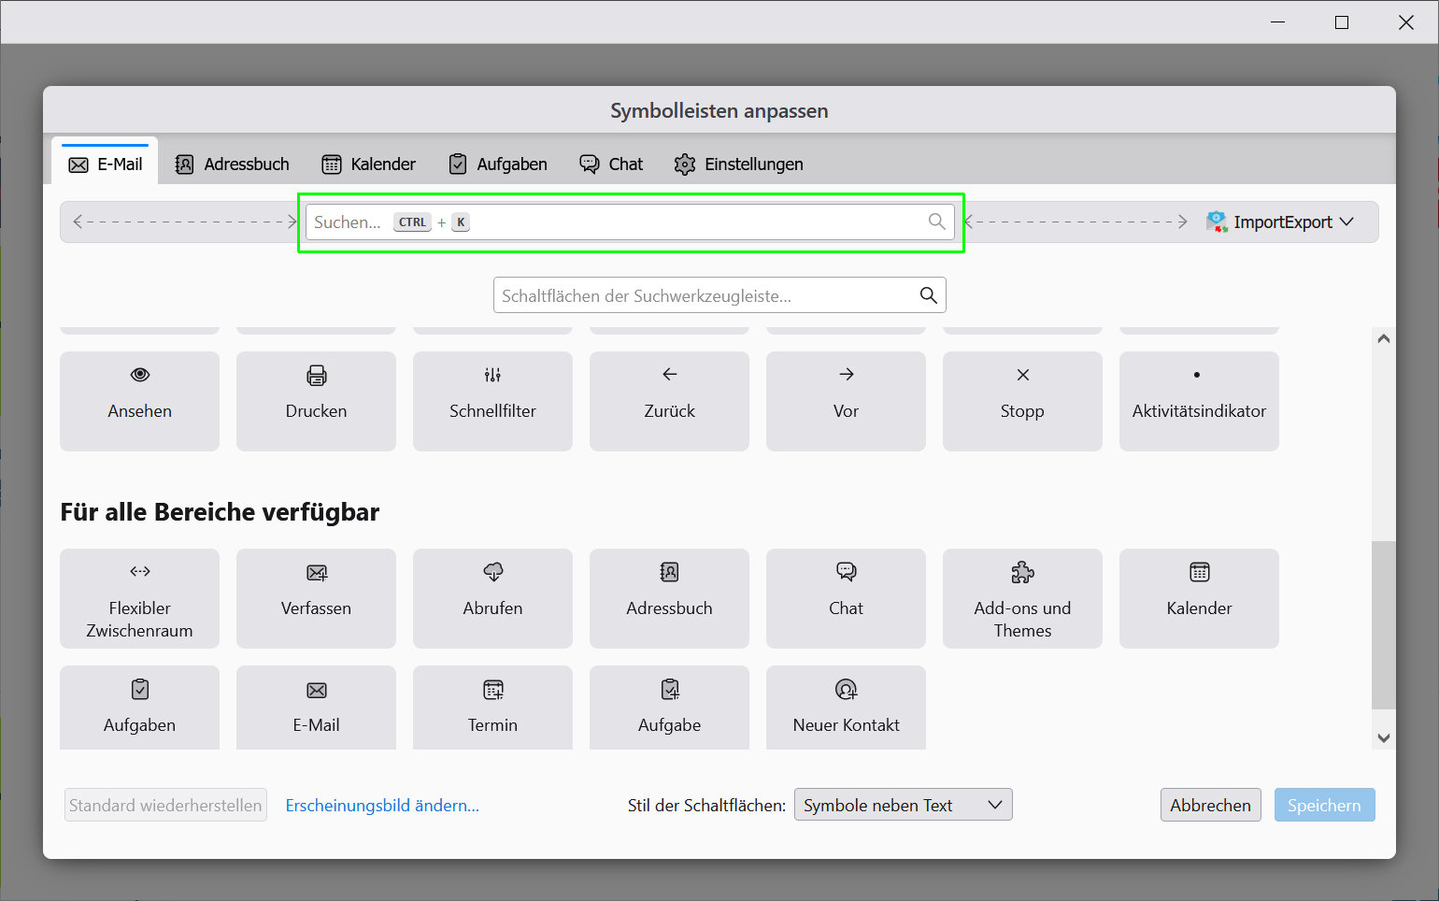Minimize the window
Image resolution: width=1439 pixels, height=901 pixels.
tap(1278, 22)
